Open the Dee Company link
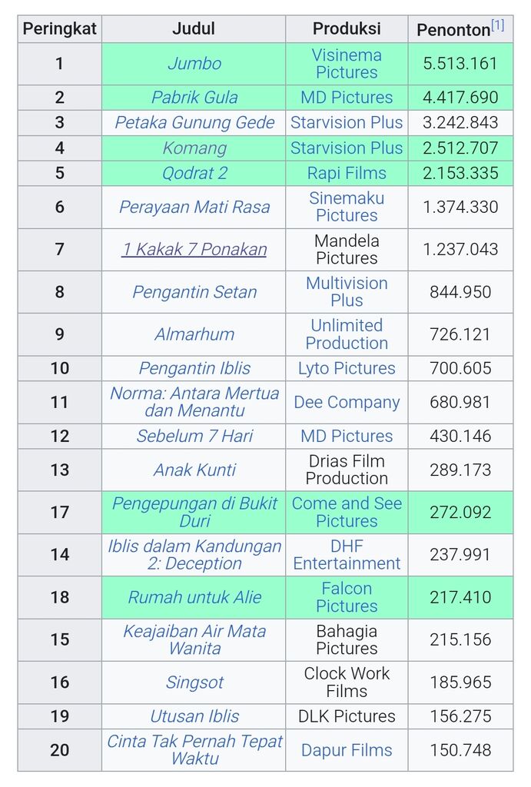The height and width of the screenshot is (787, 531). 347,402
